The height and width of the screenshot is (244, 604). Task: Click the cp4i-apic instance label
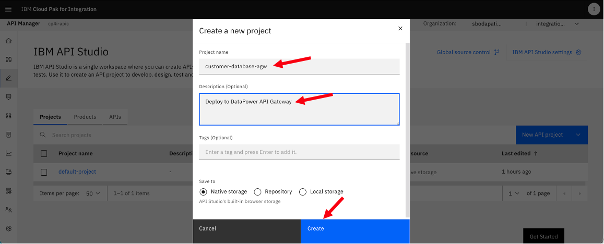[x=58, y=24]
